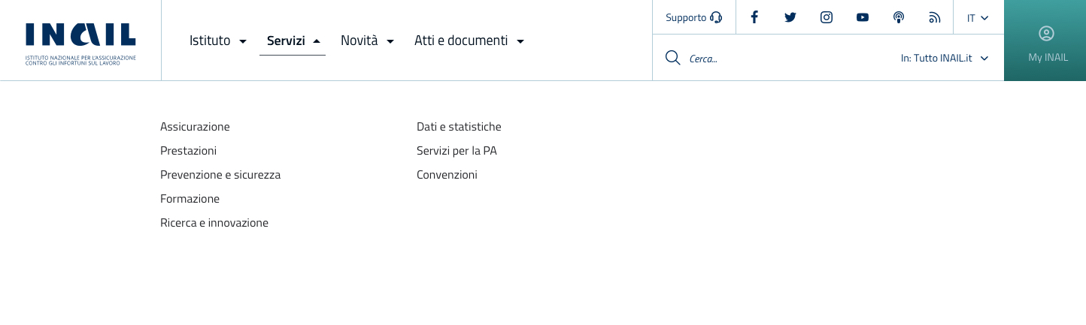
Task: Open the Assicurazione link
Action: tap(195, 127)
